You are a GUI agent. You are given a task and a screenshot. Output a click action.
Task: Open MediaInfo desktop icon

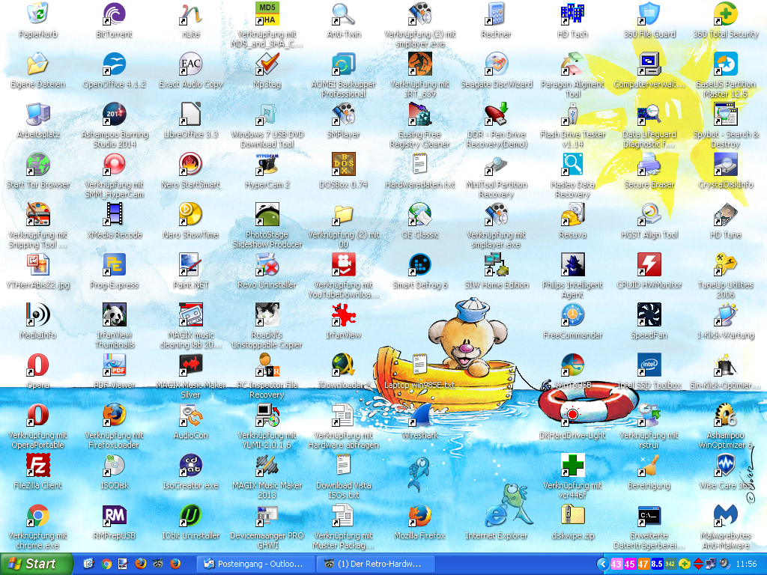(38, 315)
